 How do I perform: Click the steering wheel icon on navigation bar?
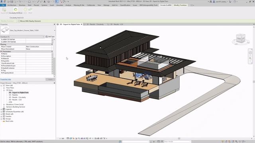point(250,53)
